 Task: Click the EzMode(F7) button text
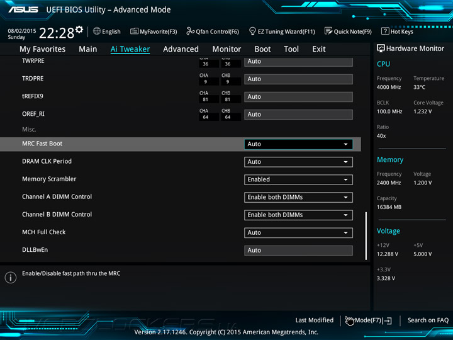(363, 320)
